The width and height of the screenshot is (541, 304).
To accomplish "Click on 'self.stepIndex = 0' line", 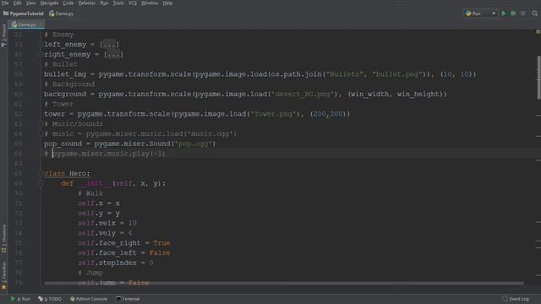I will [116, 263].
